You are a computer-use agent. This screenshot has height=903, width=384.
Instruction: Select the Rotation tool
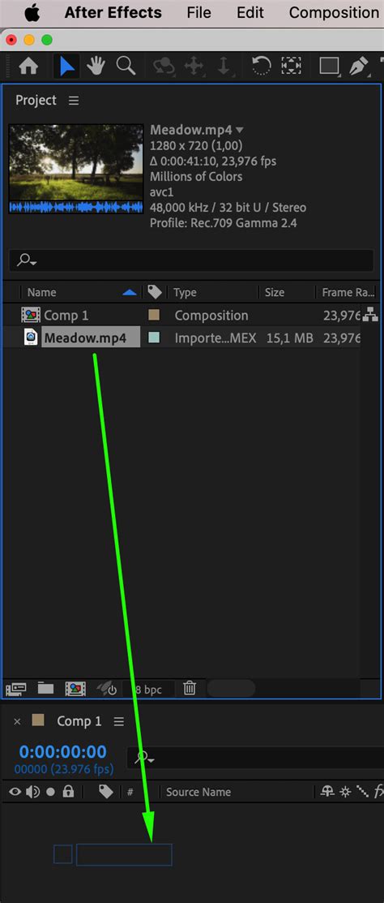262,67
